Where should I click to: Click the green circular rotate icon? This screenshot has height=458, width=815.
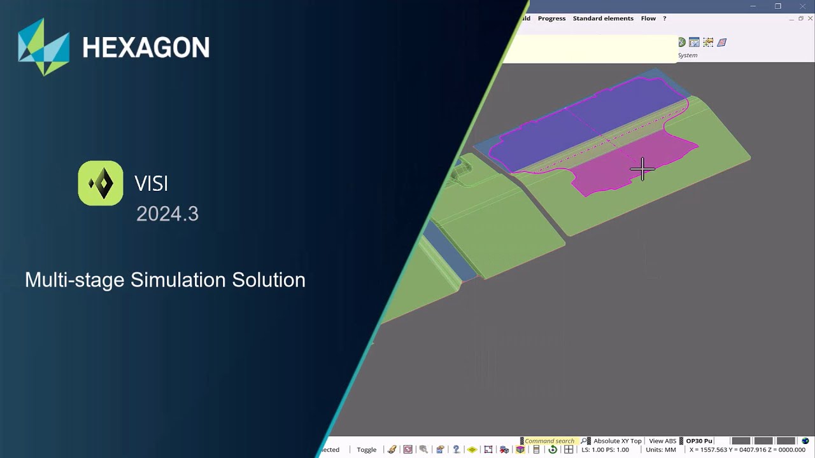[x=553, y=449]
